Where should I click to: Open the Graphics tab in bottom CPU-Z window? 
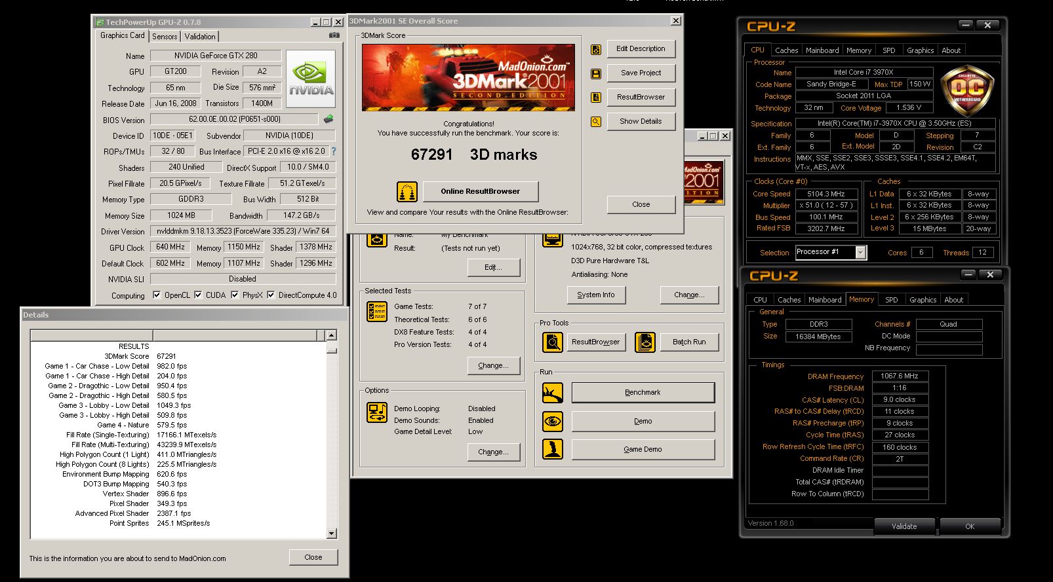point(923,300)
